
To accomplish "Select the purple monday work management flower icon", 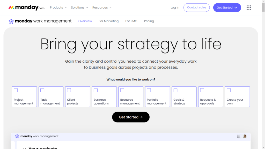I will click(x=11, y=21).
